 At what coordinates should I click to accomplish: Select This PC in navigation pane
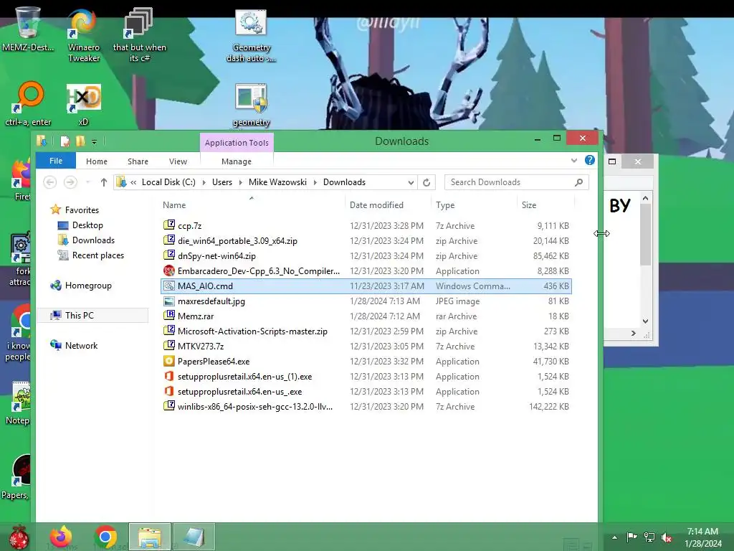click(x=79, y=316)
